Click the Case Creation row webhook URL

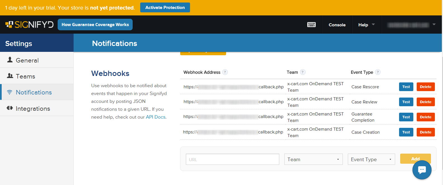click(x=233, y=132)
